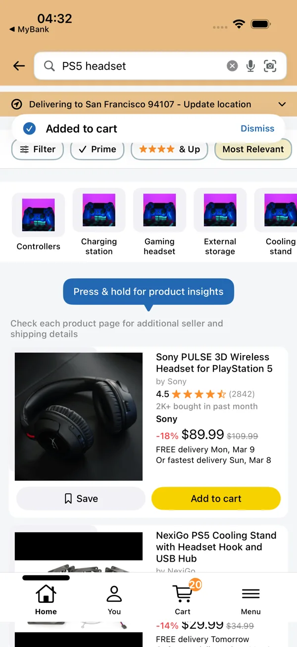297x647 pixels.
Task: Open the Filter options
Action: pos(38,149)
